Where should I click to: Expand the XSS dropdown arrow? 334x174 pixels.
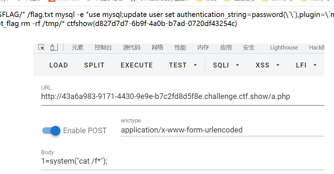(278, 65)
